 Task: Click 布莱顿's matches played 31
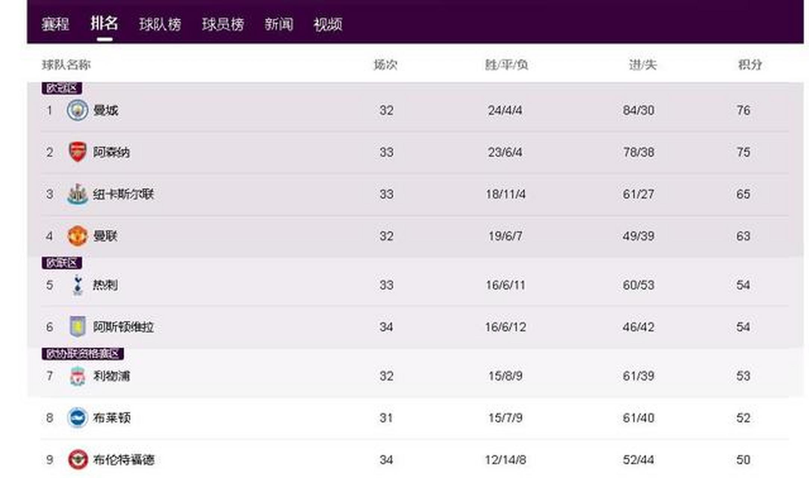(386, 418)
